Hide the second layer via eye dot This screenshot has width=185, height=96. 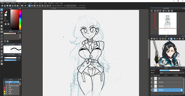[152, 82]
